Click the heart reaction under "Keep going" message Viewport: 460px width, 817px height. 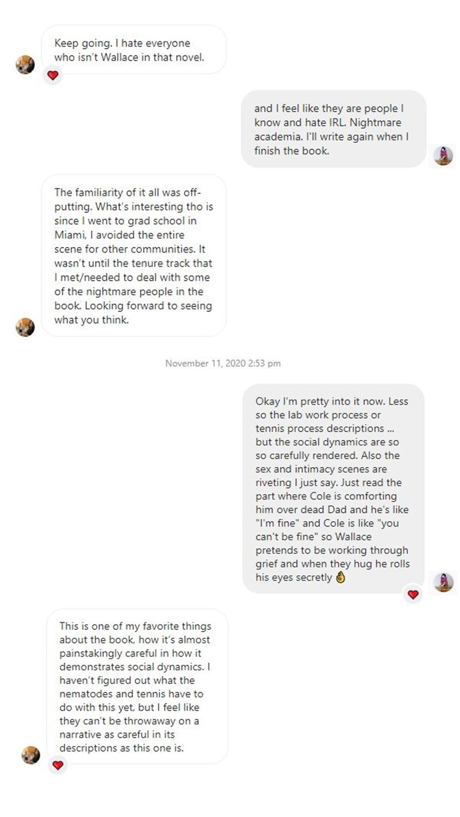53,75
